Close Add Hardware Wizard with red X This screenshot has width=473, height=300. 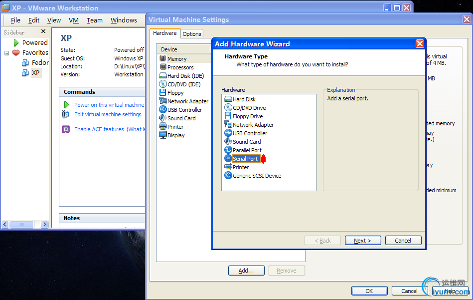tap(420, 44)
